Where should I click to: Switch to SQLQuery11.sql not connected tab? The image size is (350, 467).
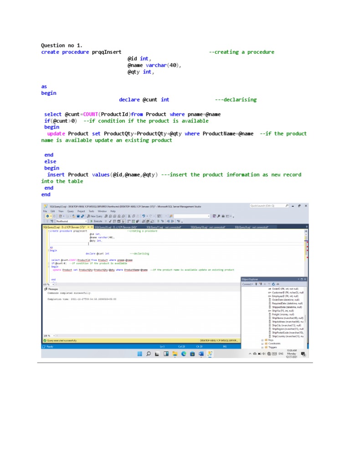[164, 227]
